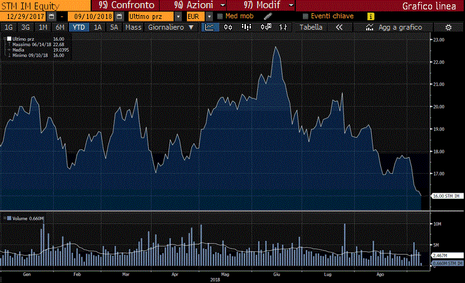
Task: Click the yellow info icon
Action: coord(371,16)
